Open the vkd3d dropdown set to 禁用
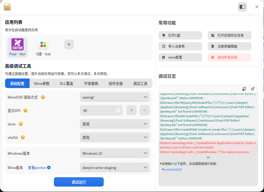Image resolution: width=264 pixels, height=192 pixels. 115,137
